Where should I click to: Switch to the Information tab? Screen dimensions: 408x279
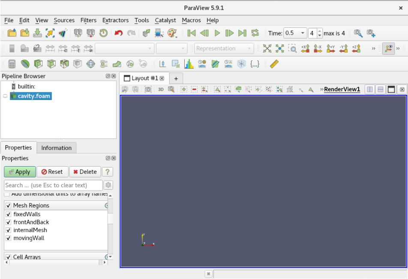tap(56, 148)
